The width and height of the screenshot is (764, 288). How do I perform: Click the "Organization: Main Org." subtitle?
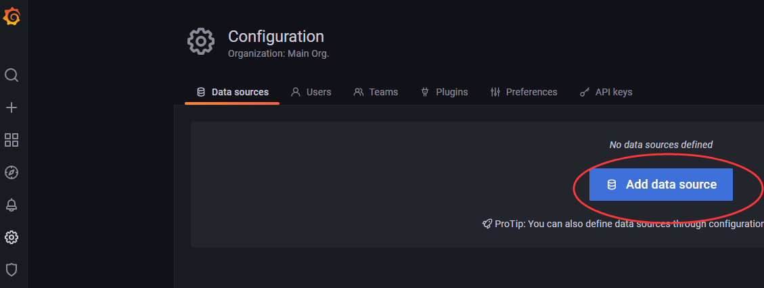click(278, 53)
